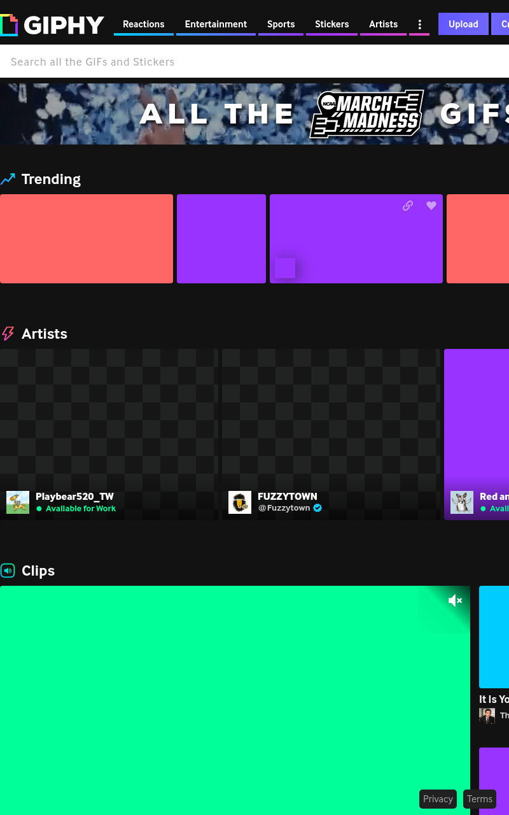Open the narrow purple trending GIF tile
509x815 pixels.
click(x=221, y=239)
